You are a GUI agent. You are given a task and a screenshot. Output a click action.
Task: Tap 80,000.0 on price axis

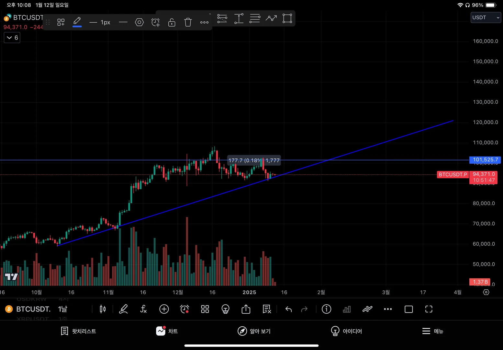pos(484,204)
